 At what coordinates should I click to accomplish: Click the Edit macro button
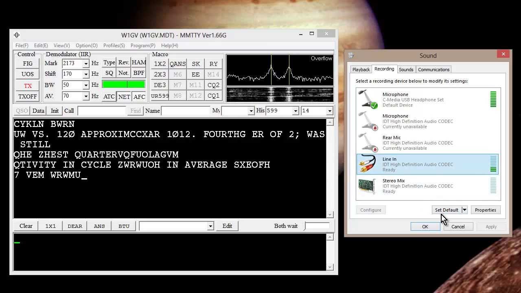227,226
